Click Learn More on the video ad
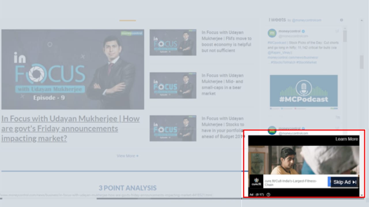This screenshot has width=369, height=207. pyautogui.click(x=347, y=139)
